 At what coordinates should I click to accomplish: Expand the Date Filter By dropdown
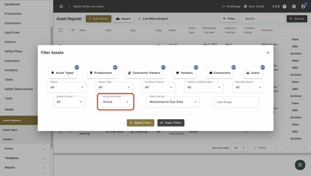click(x=173, y=102)
